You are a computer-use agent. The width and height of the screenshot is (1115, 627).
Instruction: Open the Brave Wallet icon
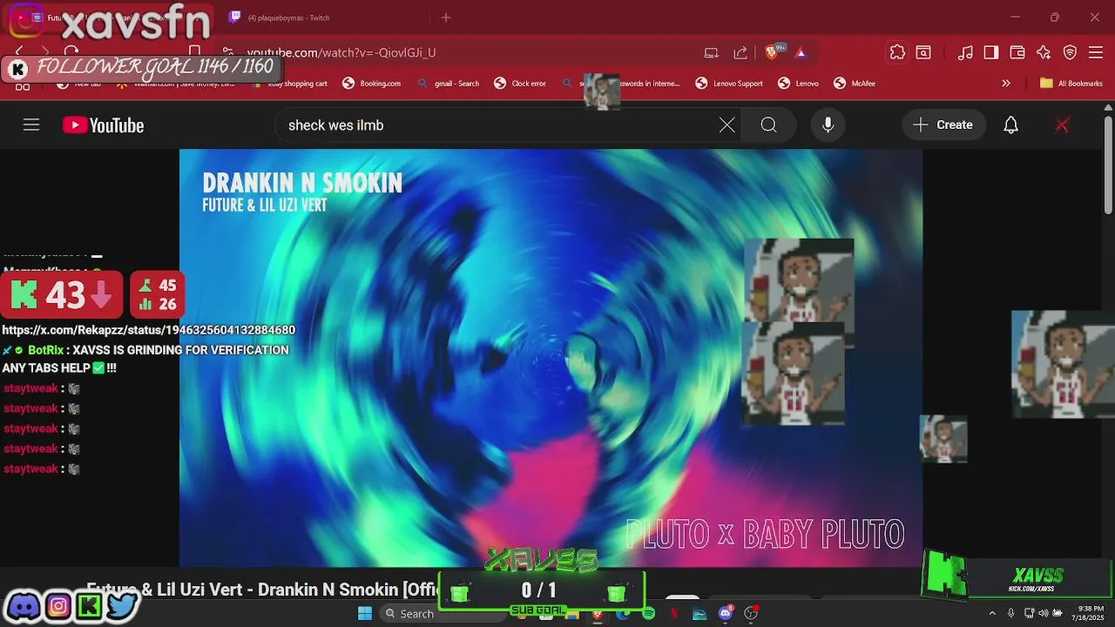[x=1017, y=52]
